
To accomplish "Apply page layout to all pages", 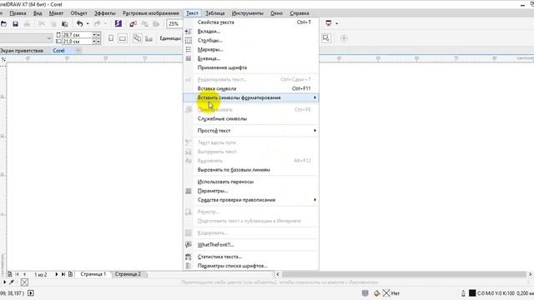I will click(137, 38).
